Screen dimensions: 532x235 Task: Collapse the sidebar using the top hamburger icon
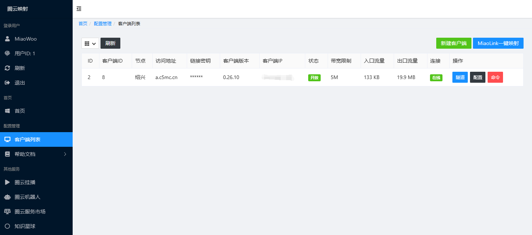79,8
